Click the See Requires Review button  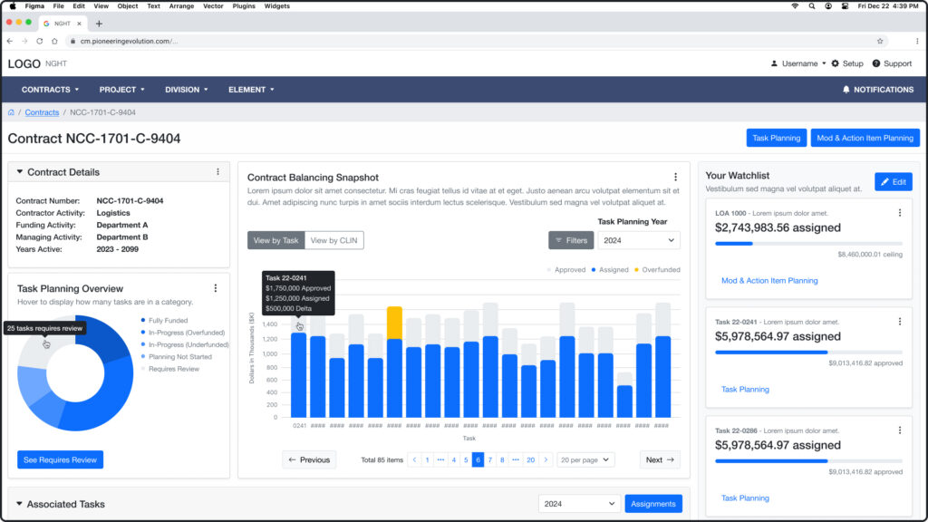coord(60,459)
